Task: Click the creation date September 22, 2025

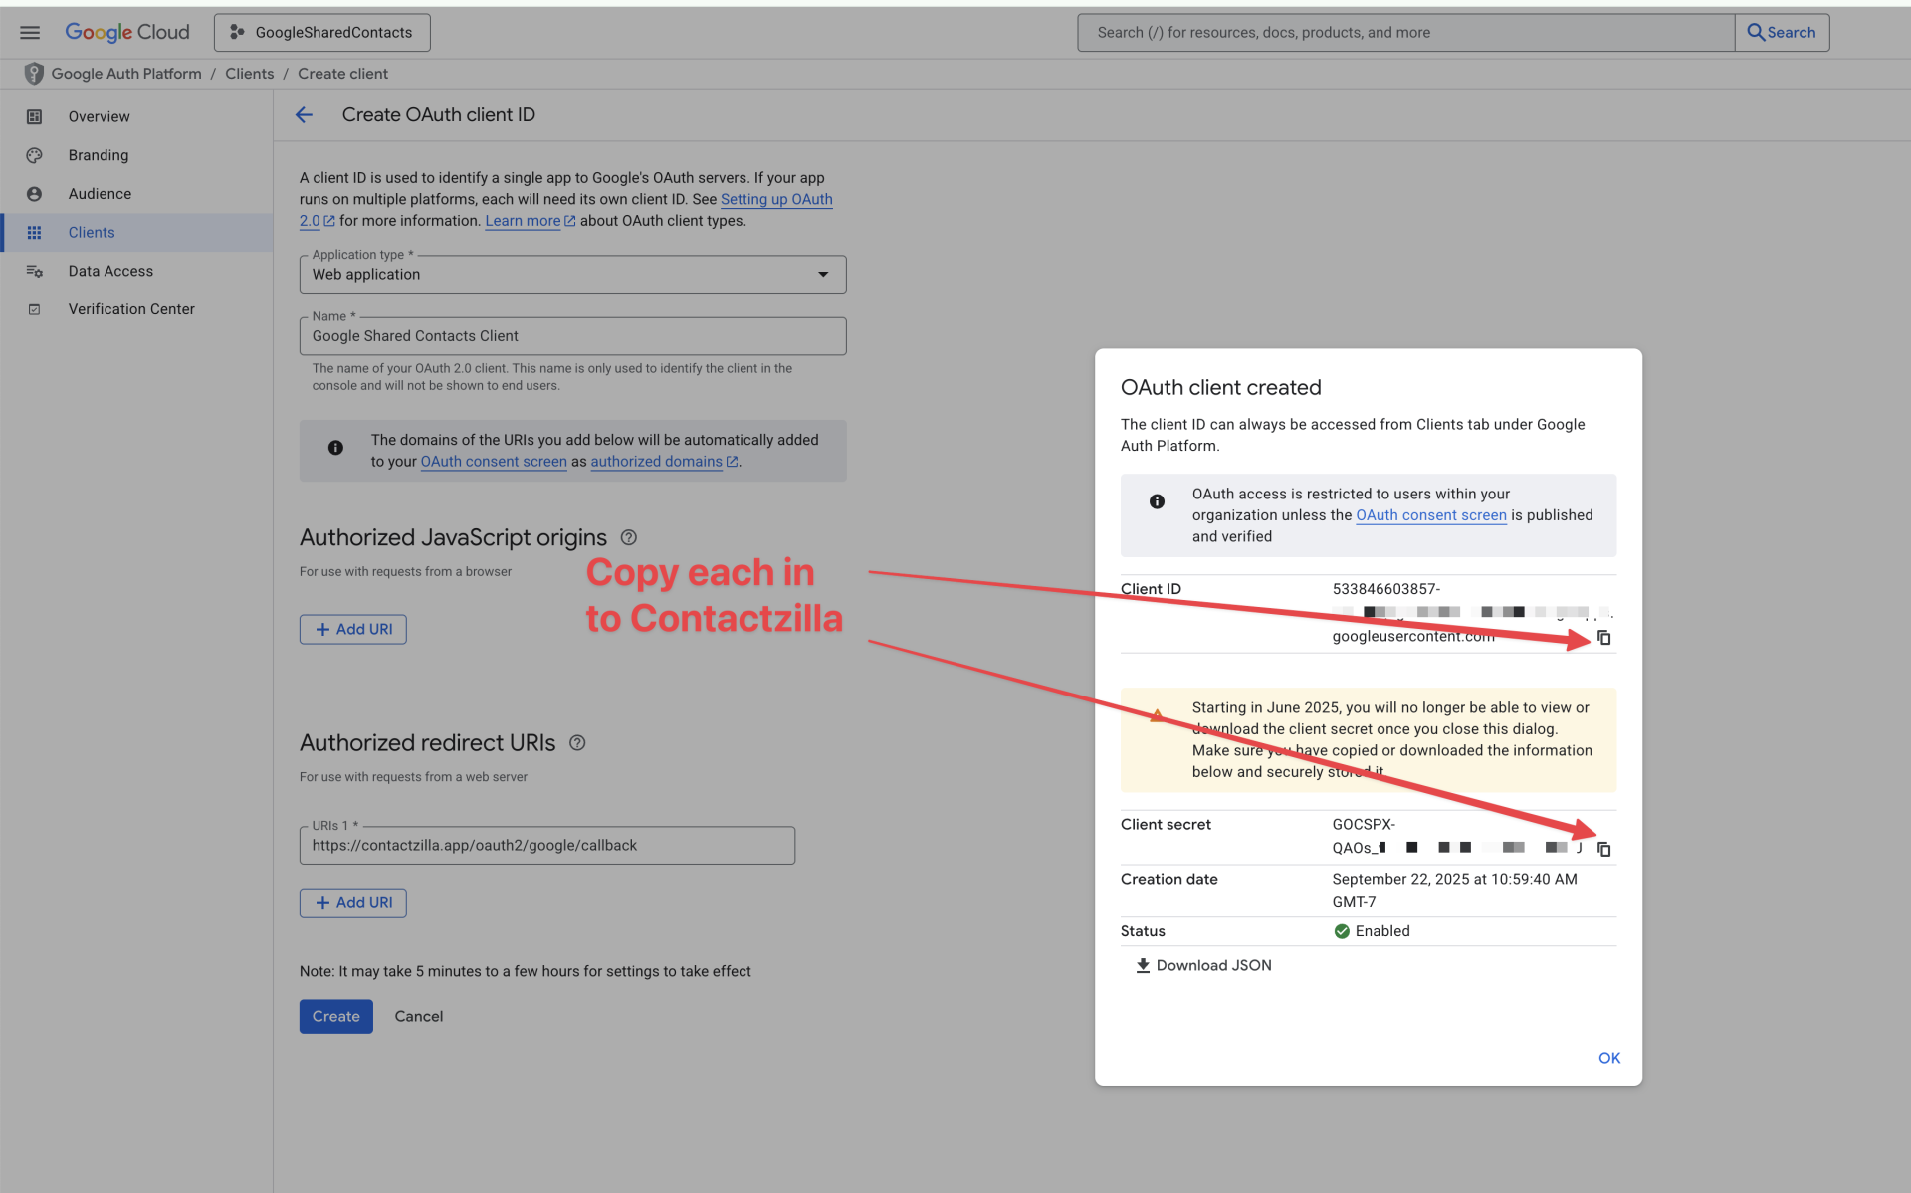Action: click(1454, 879)
